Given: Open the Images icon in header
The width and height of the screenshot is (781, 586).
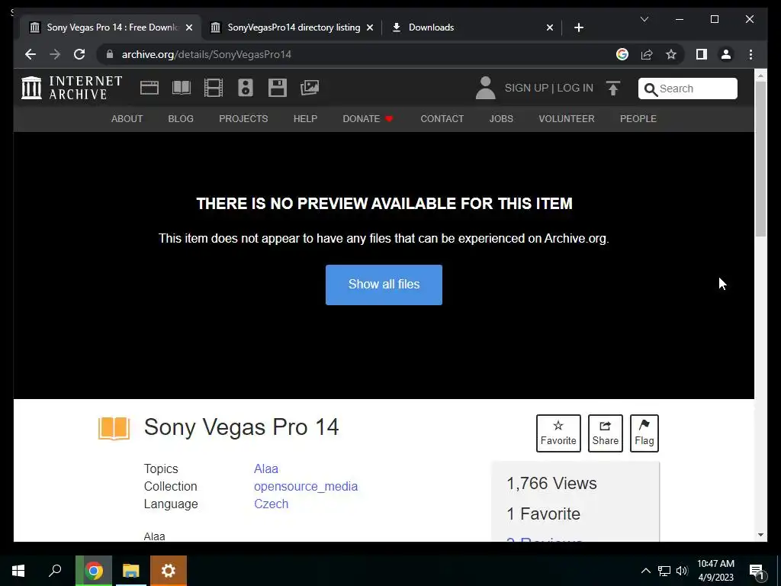Looking at the screenshot, I should point(310,88).
